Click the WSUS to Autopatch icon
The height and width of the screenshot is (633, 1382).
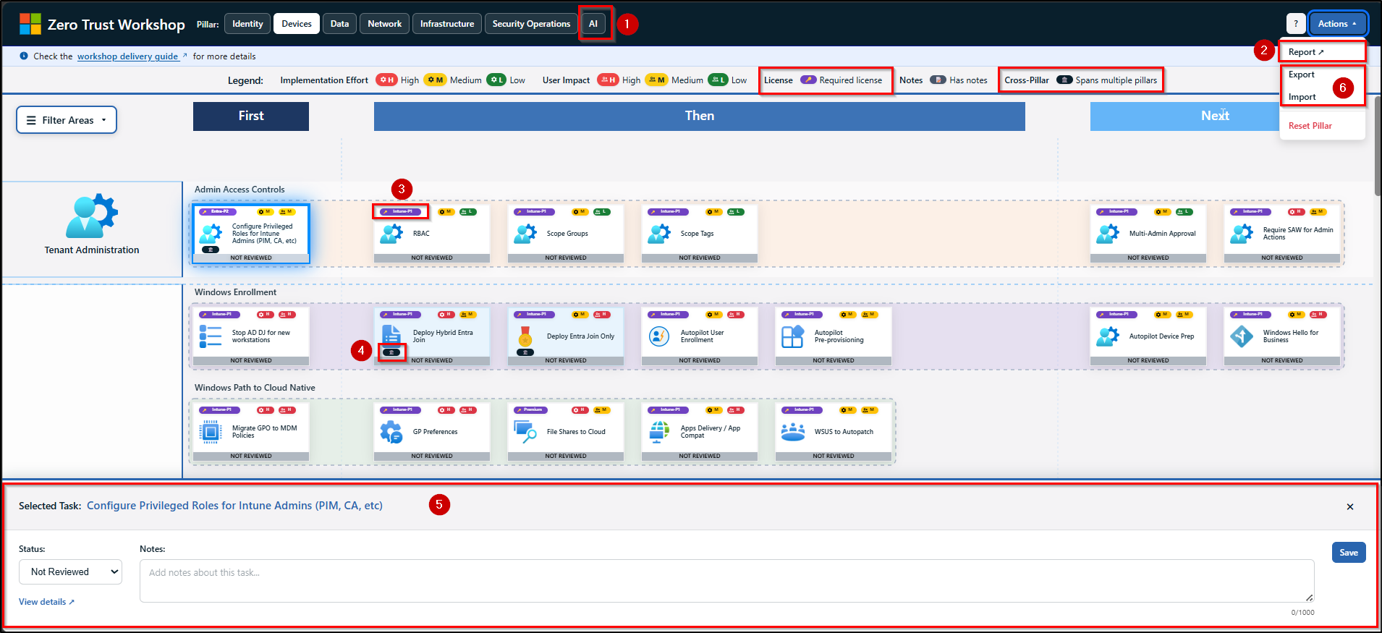point(793,432)
